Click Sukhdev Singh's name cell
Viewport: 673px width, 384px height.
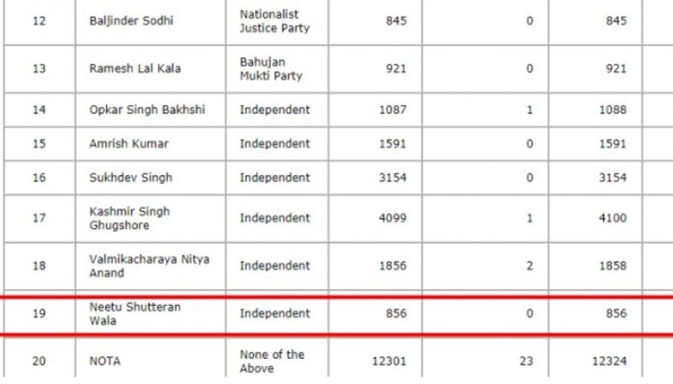[129, 177]
